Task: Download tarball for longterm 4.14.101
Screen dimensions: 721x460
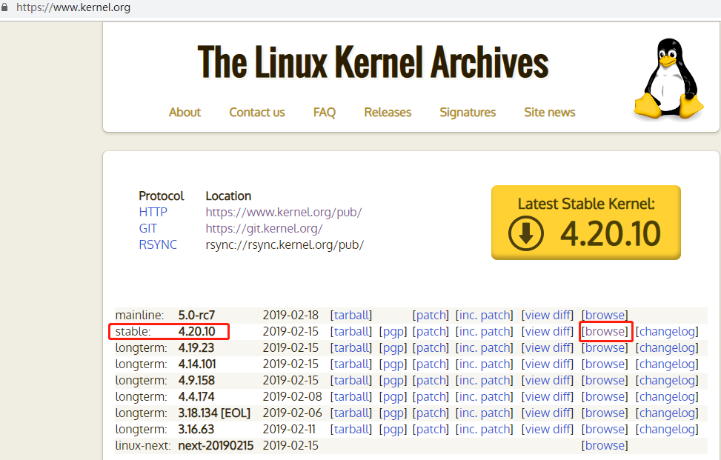Action: [x=351, y=364]
